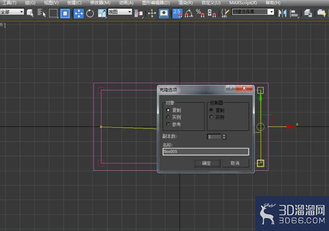Screen dimensions: 329x231
Task: Click the Mirror tool icon
Action: [282, 13]
